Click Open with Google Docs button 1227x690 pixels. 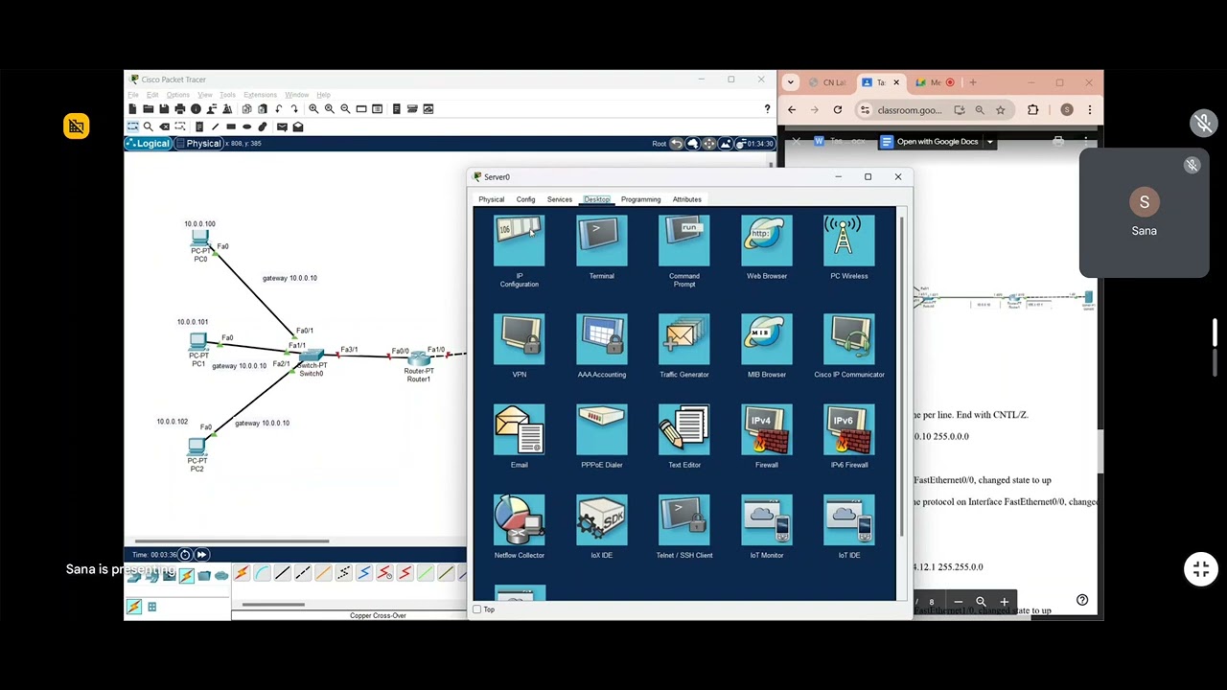(x=929, y=142)
